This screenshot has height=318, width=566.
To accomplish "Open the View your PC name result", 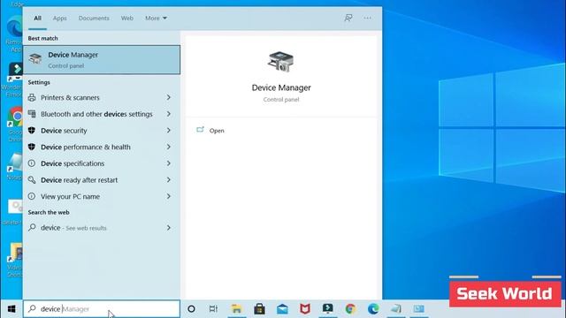I will point(102,196).
